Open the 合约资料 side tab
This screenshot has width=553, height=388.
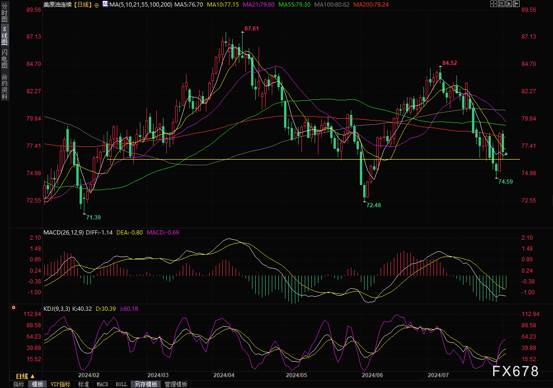click(4, 87)
